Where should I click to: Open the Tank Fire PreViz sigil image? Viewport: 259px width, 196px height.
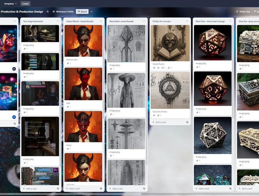click(170, 90)
